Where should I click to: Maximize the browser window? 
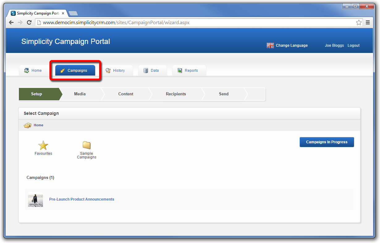355,6
